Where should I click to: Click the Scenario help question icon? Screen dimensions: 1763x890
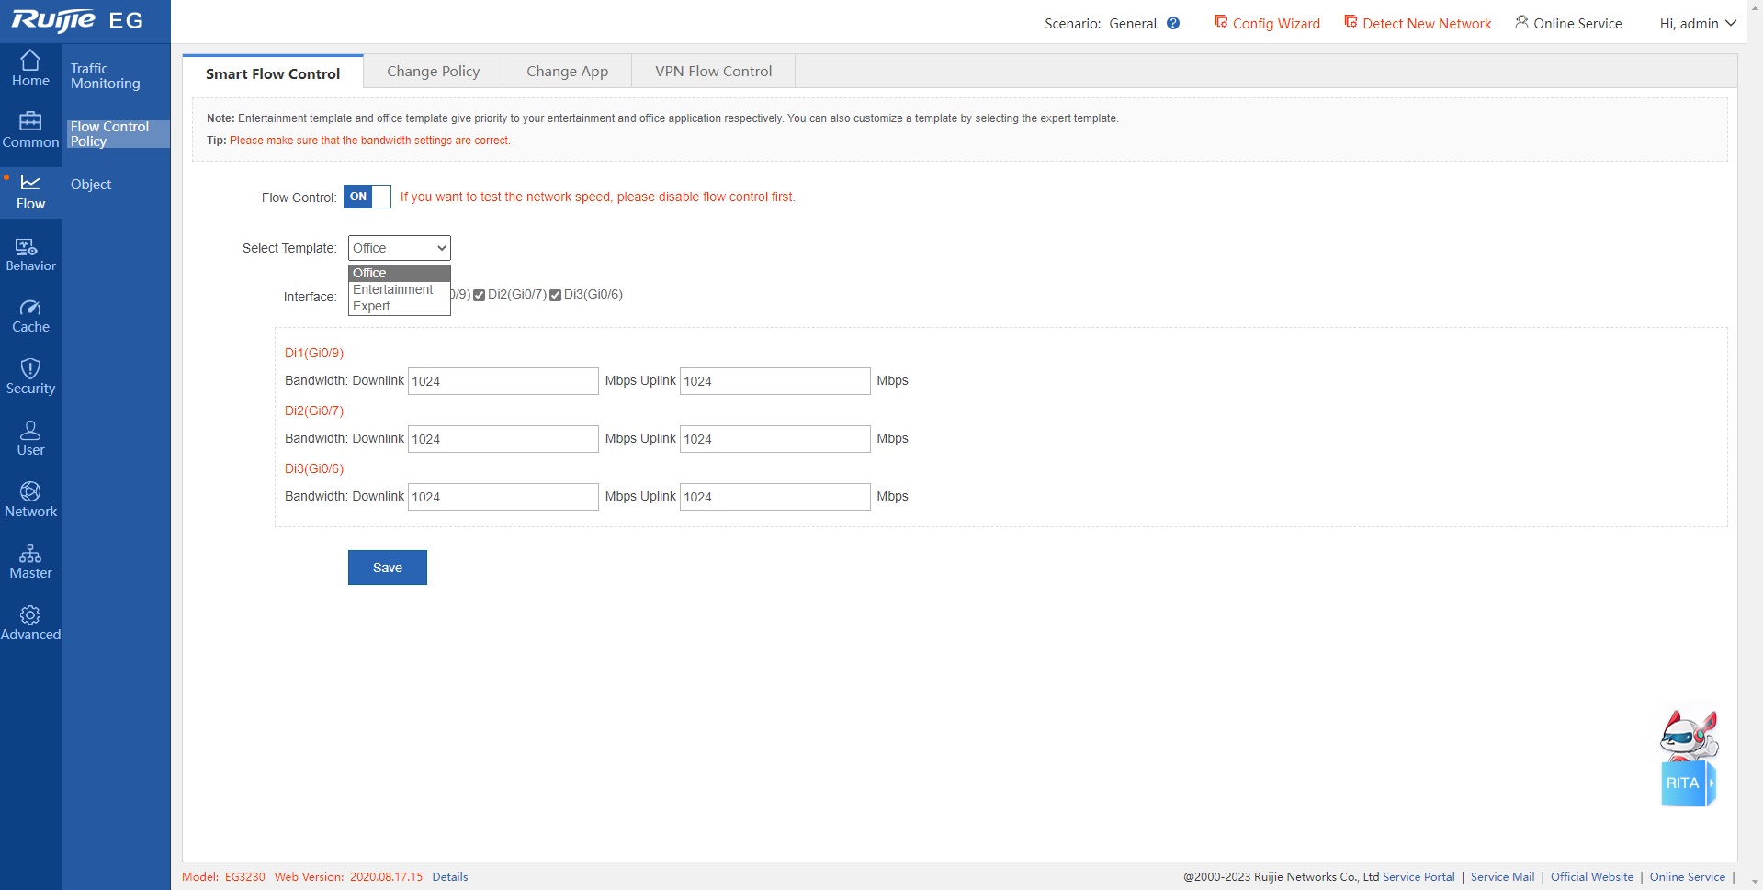[1173, 24]
